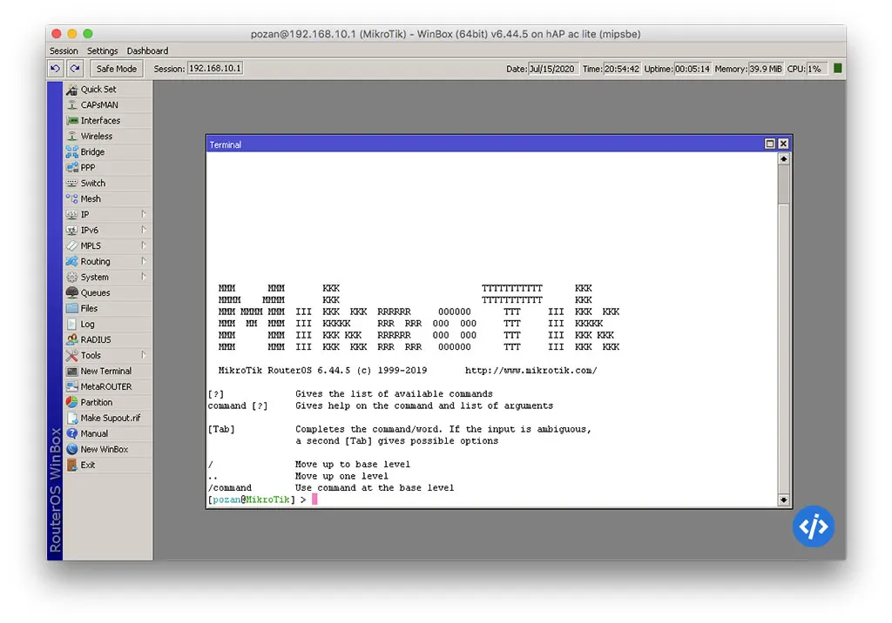Image resolution: width=892 pixels, height=623 pixels.
Task: Click the undo arrow icon in toolbar
Action: coord(57,69)
